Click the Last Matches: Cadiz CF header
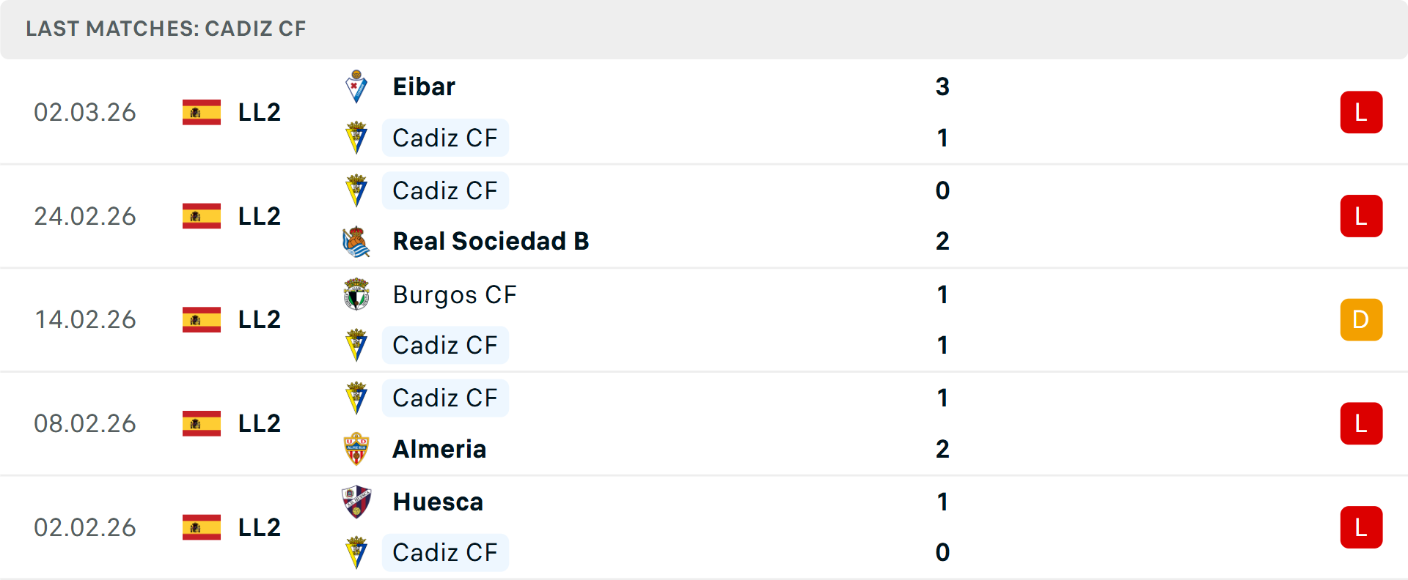 (x=166, y=29)
